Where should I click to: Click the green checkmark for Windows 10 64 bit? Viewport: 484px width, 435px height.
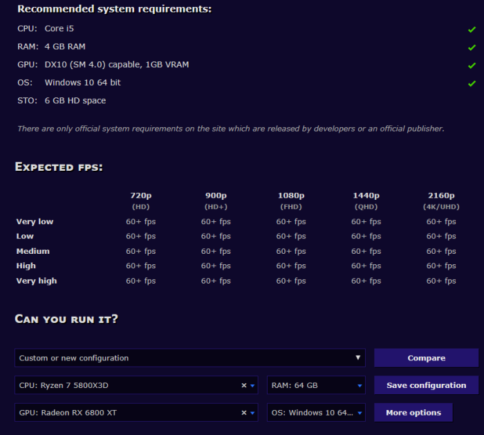472,84
